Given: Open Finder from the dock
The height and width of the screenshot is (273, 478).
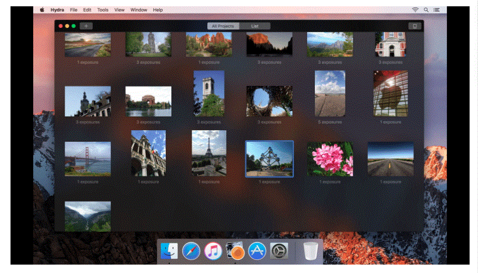Looking at the screenshot, I should pyautogui.click(x=169, y=251).
